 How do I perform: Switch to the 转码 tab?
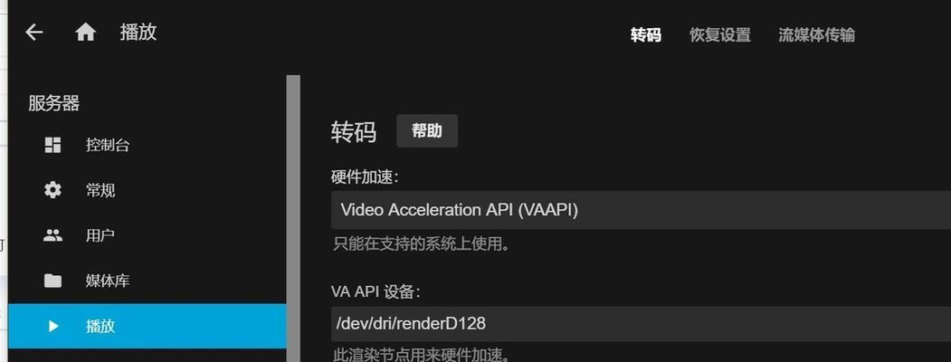pyautogui.click(x=645, y=35)
